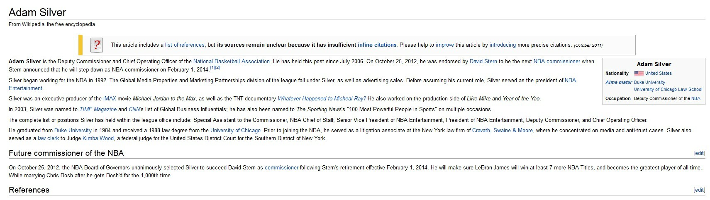Click the question mark notice icon
The width and height of the screenshot is (710, 200).
coord(97,45)
